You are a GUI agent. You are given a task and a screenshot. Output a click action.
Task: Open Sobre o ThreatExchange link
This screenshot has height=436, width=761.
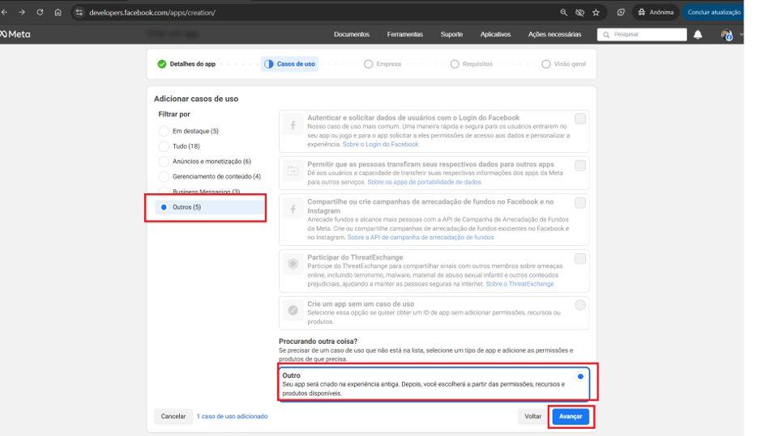coord(519,284)
